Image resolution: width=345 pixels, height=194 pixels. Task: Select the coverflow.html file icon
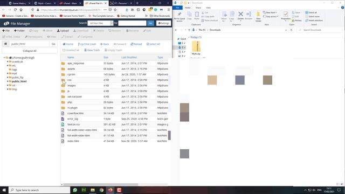click(63, 113)
